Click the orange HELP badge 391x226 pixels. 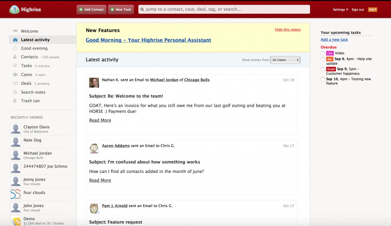pos(372,10)
